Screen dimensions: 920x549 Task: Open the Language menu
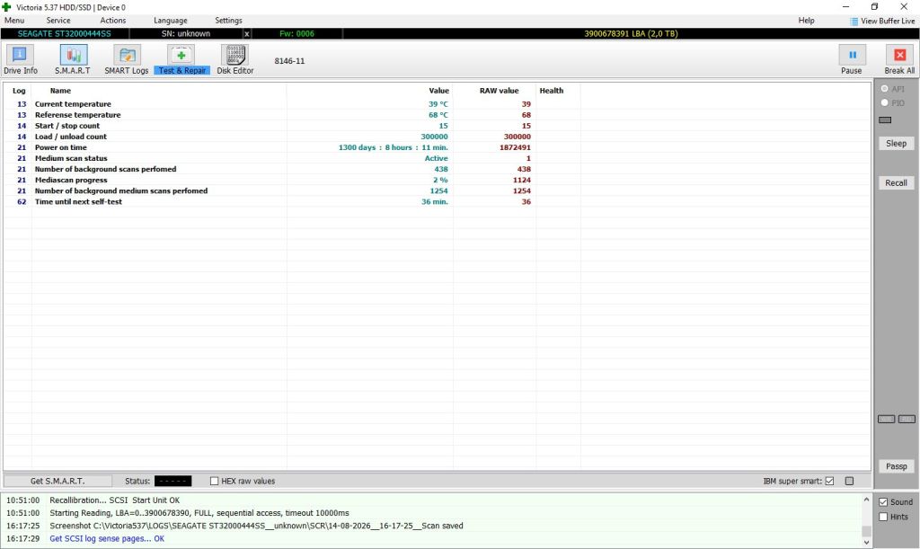pos(170,21)
